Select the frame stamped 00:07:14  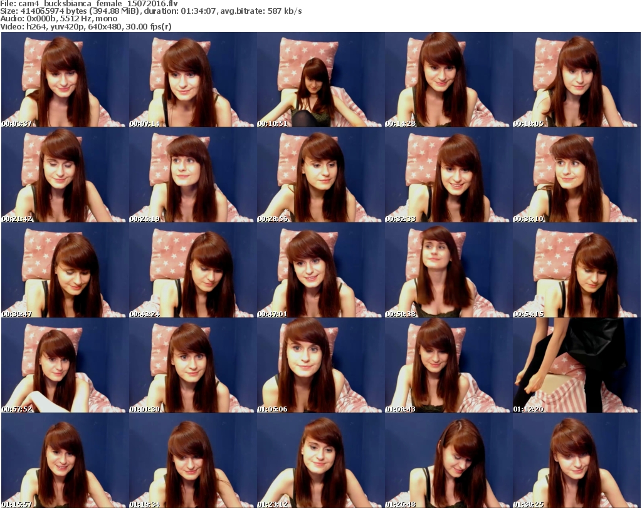click(193, 80)
